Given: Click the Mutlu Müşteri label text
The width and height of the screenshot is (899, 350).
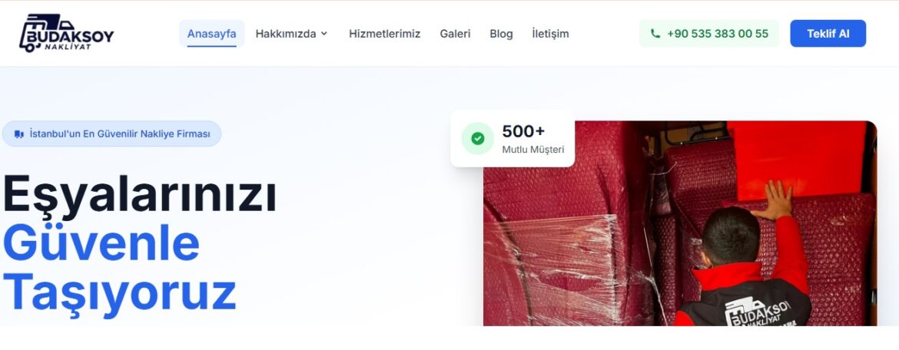Looking at the screenshot, I should [533, 150].
